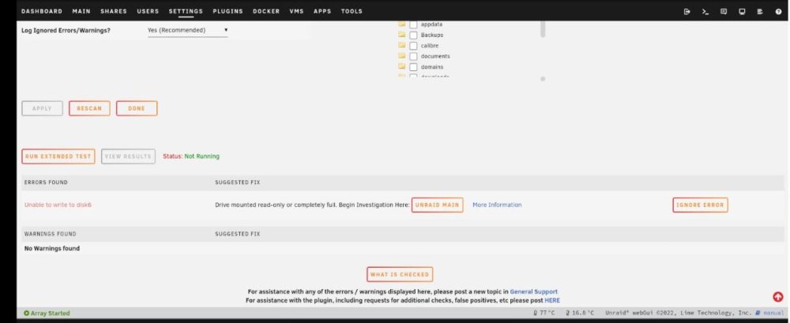
Task: Open the Settings menu
Action: click(186, 11)
